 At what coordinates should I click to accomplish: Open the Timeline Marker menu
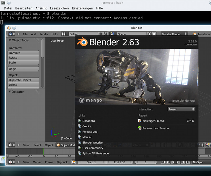pyautogui.click(x=37, y=162)
